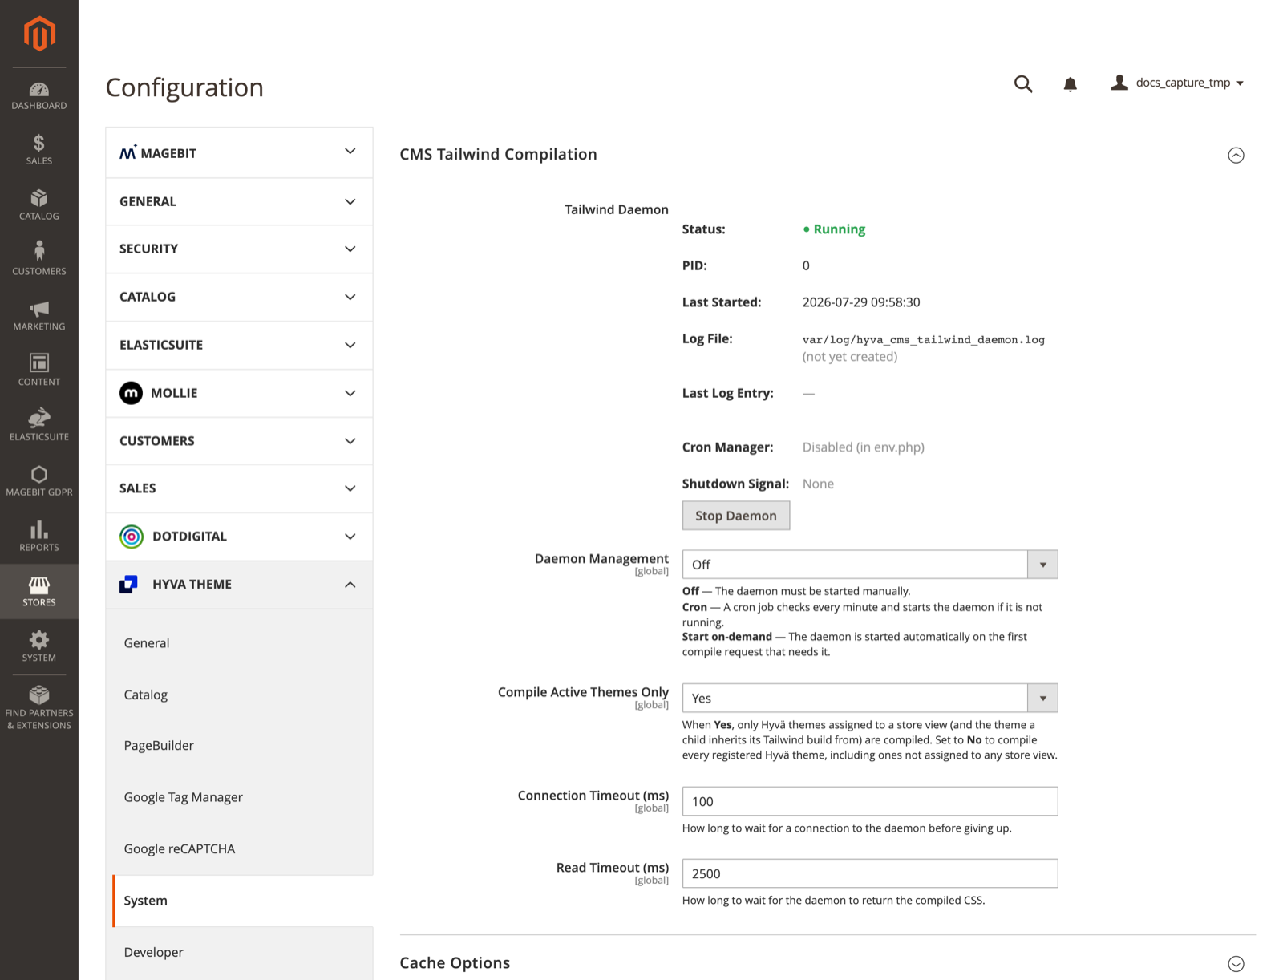
Task: Click the Configuration page title
Action: (184, 87)
